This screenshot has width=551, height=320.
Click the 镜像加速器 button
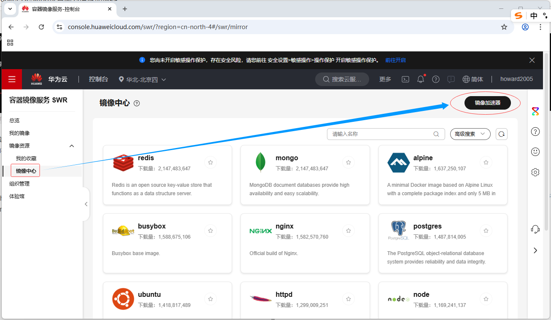click(x=488, y=103)
